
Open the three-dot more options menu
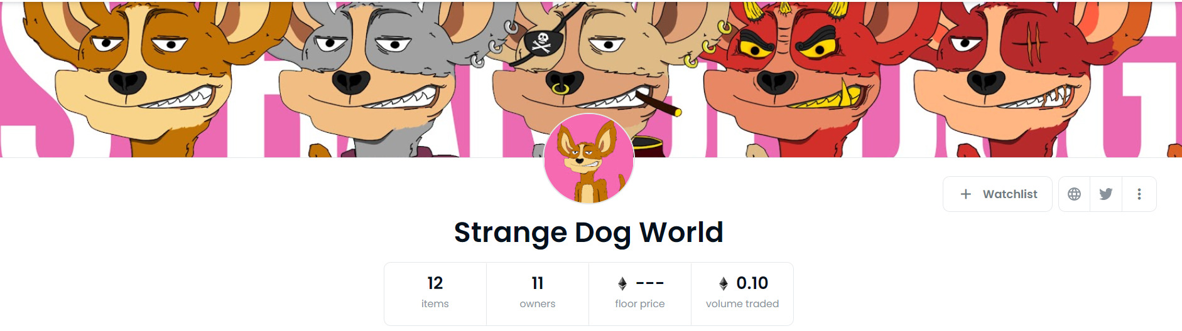coord(1139,194)
